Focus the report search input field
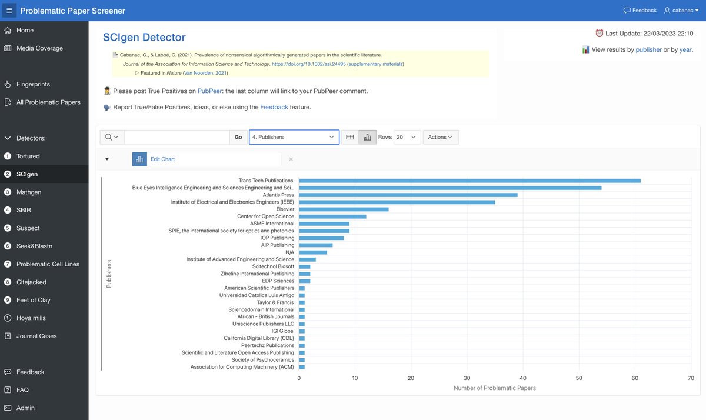Viewport: 706px width, 420px height. (x=176, y=137)
